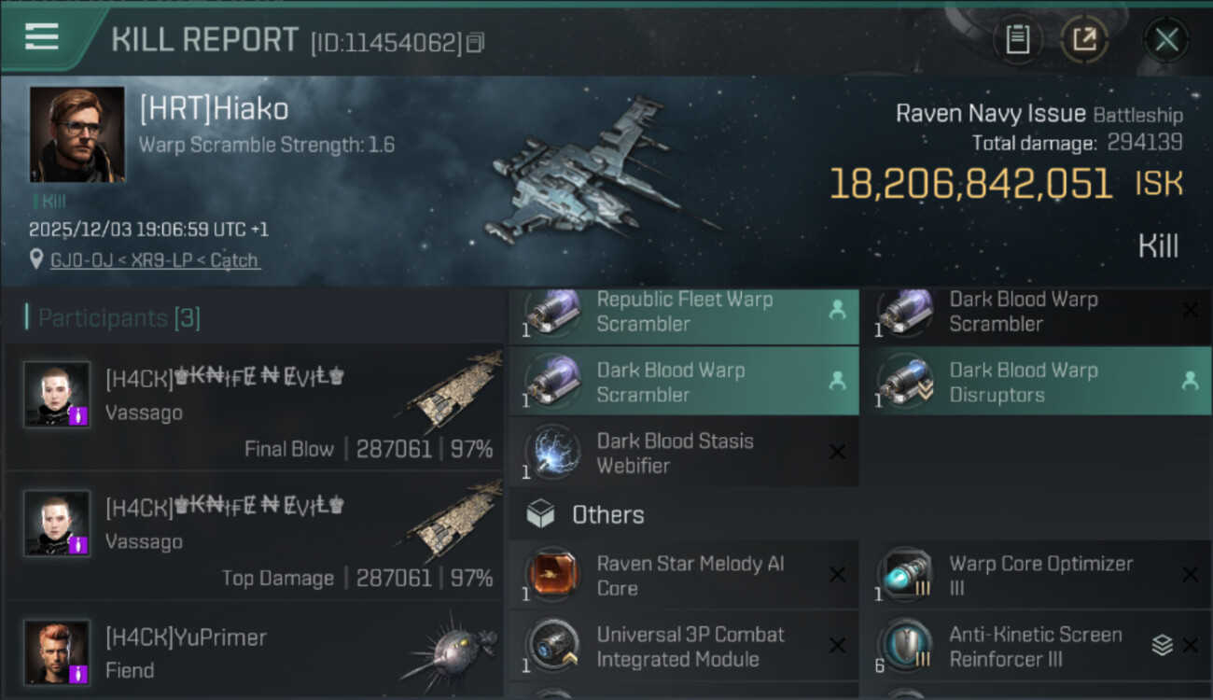This screenshot has width=1213, height=700.
Task: Open the GJ0-OJ < XR9-LP < Catch location link
Action: coord(155,260)
